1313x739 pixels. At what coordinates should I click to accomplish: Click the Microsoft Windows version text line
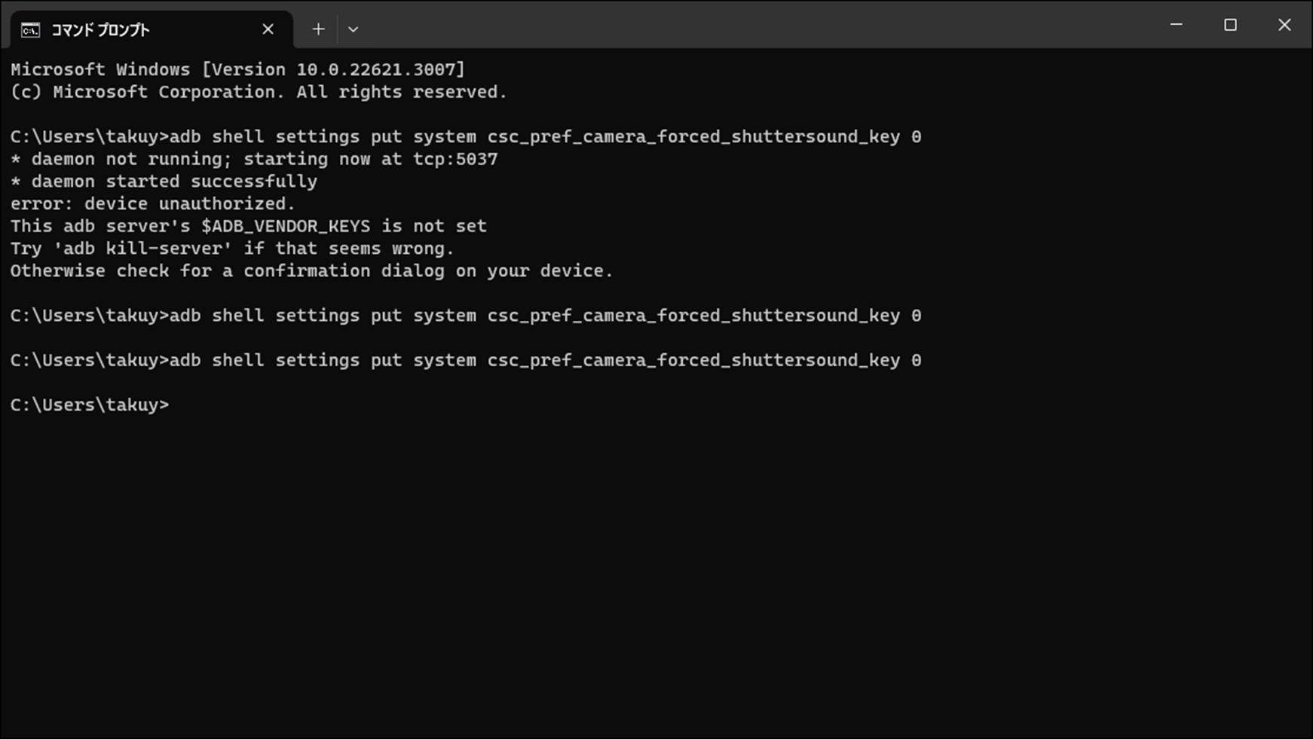(x=237, y=70)
